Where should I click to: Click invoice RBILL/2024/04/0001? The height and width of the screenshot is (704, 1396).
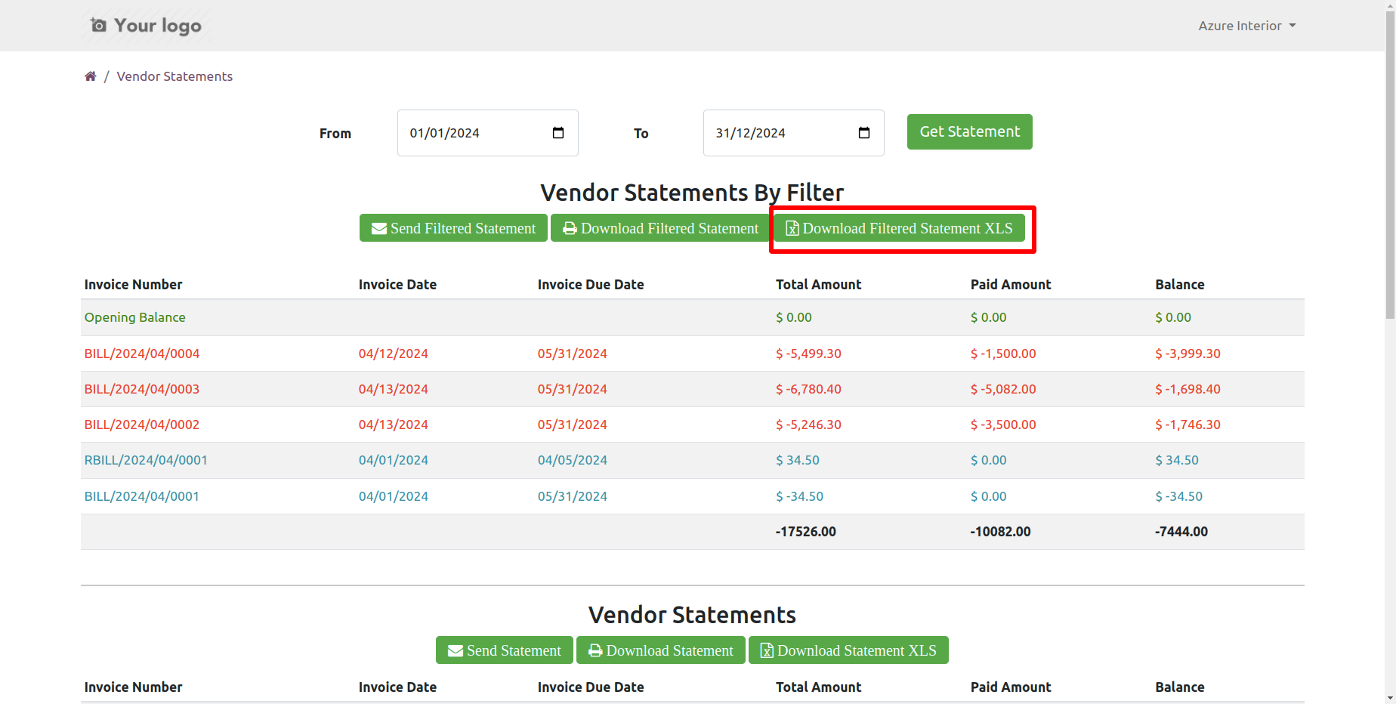coord(146,460)
